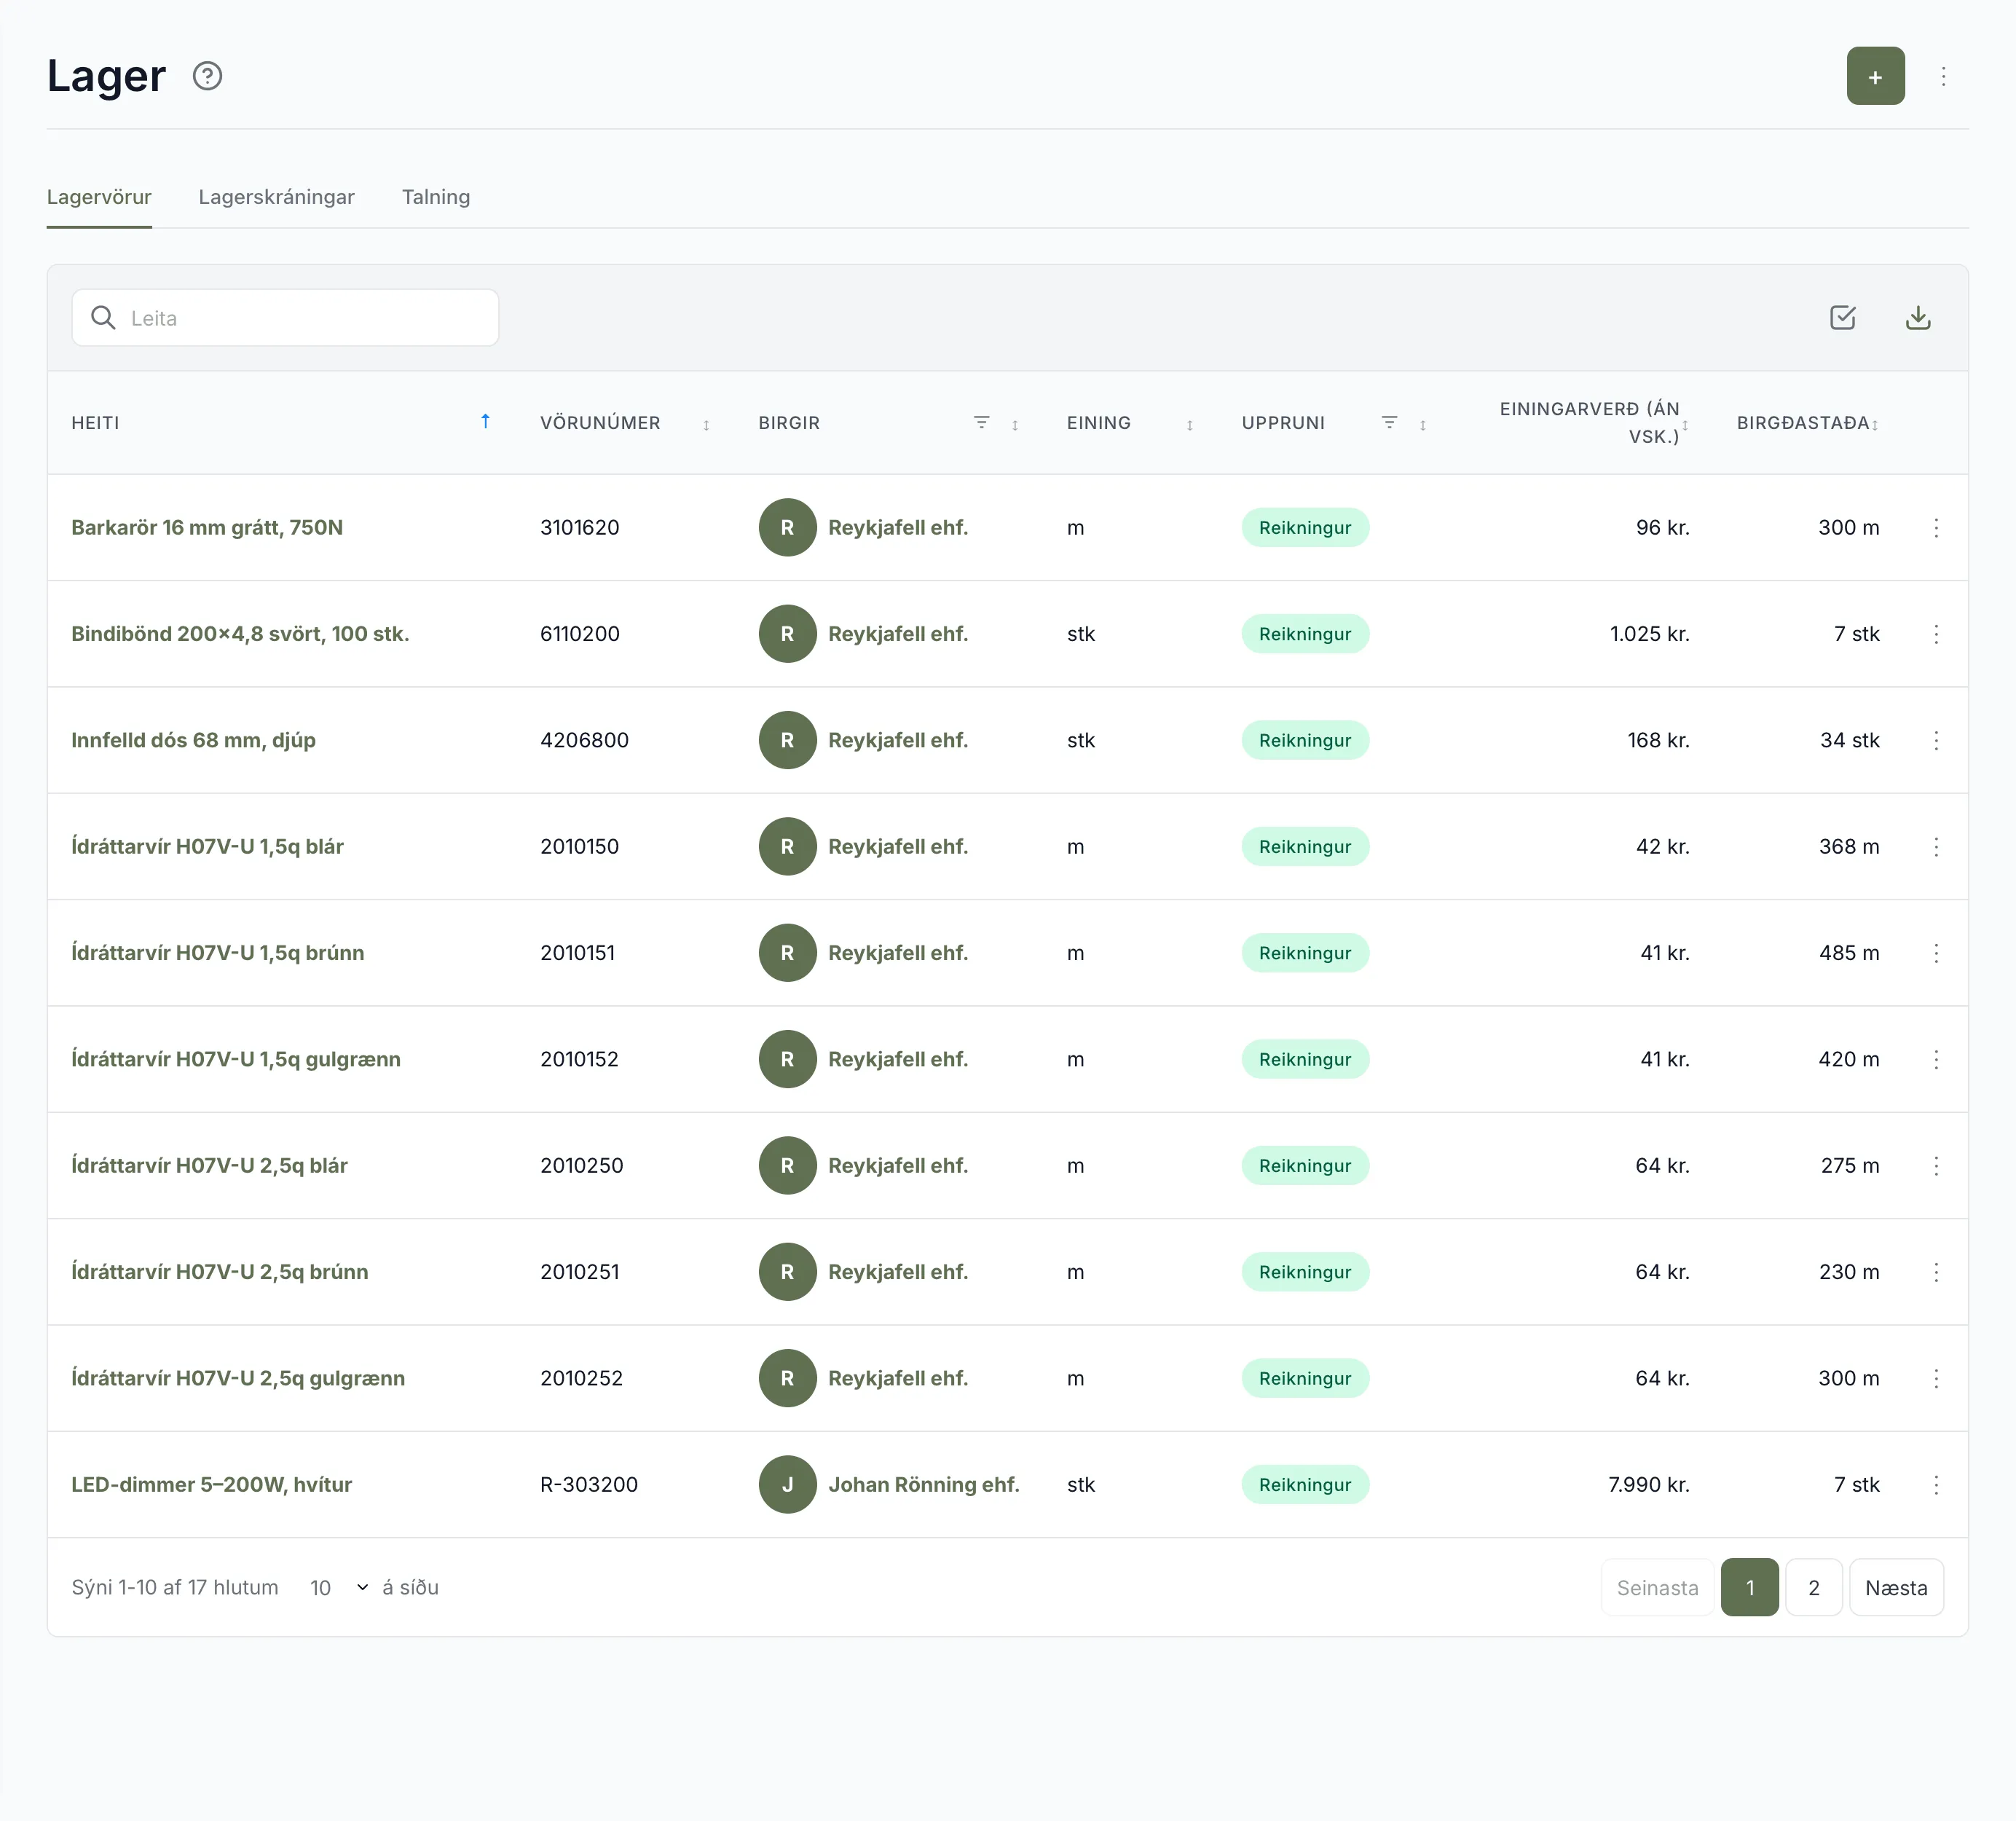
Task: Open the Johan Rönning ehf. supplier link
Action: (923, 1485)
